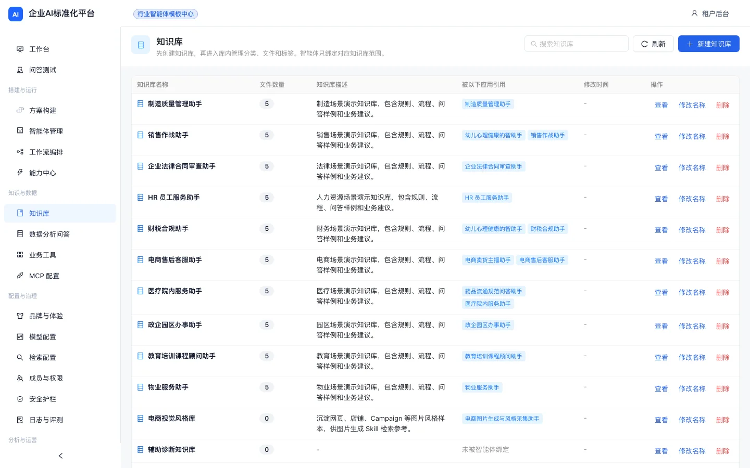Viewport: 750px width, 468px height.
Task: Click 查看 for 政企园区办事助手
Action: (661, 326)
